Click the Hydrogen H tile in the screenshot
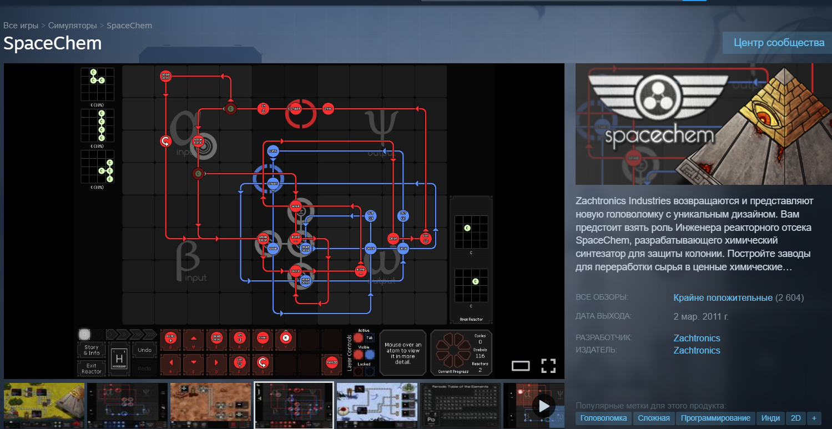Image resolution: width=832 pixels, height=429 pixels. (118, 358)
